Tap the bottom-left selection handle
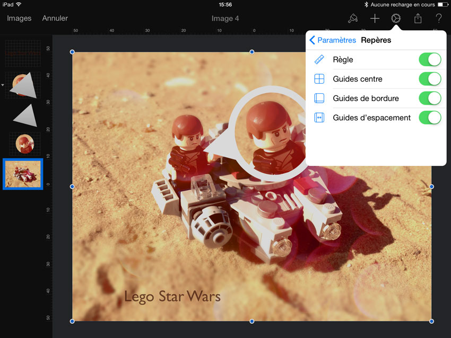The height and width of the screenshot is (338, 451). 72,322
